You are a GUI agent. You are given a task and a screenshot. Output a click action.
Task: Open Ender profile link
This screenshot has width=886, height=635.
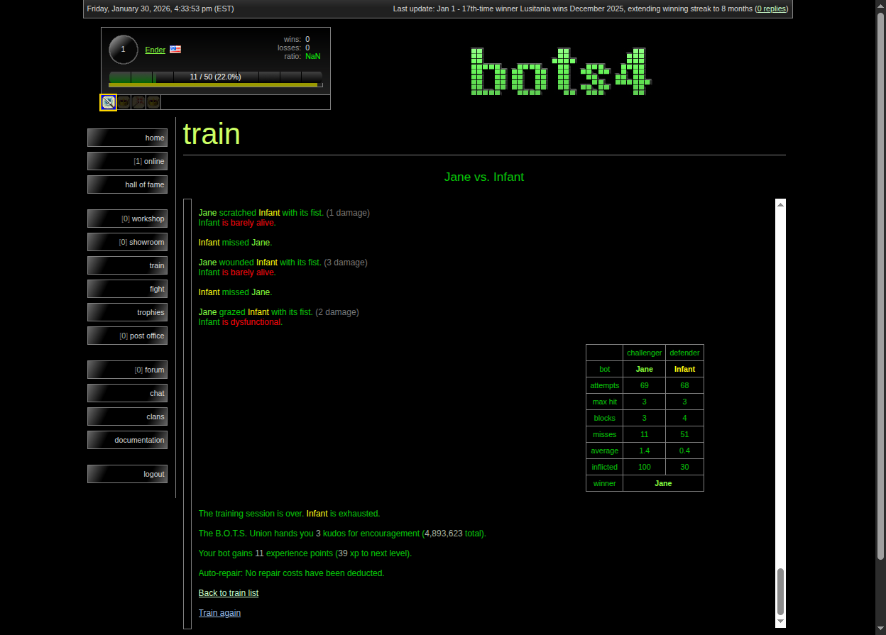(155, 50)
